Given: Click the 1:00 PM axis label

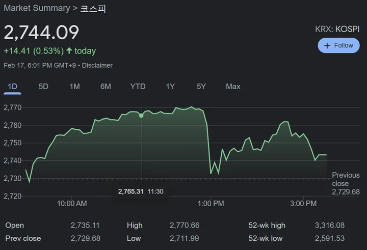Looking at the screenshot, I should coord(211,204).
